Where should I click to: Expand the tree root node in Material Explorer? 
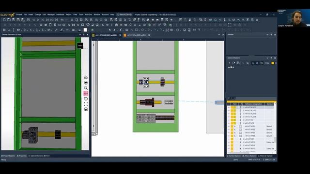[229, 67]
